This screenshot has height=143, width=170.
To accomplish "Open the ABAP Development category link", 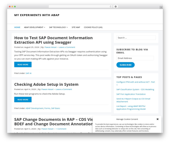I will point(35,108).
